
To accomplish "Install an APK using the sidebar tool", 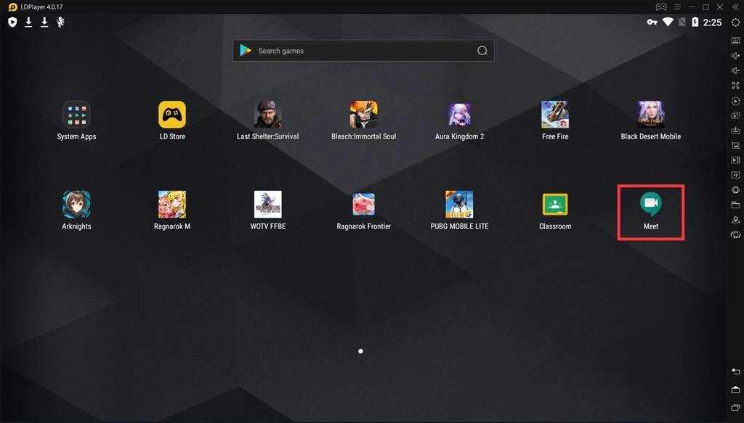I will pyautogui.click(x=735, y=131).
